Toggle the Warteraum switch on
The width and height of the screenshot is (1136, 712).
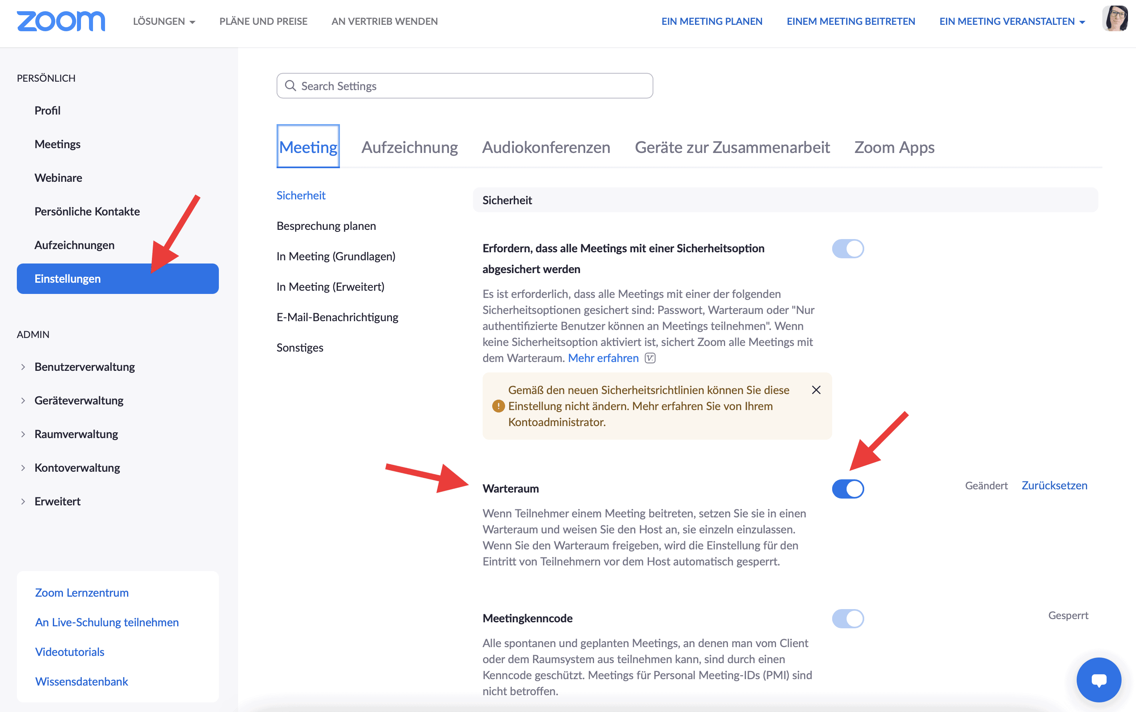click(848, 489)
